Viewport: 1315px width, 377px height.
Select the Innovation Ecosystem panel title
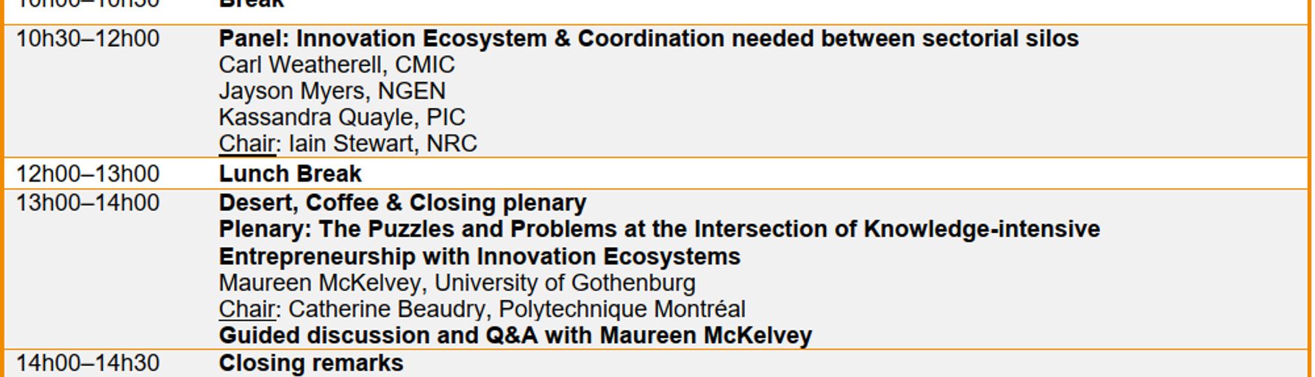pyautogui.click(x=648, y=39)
